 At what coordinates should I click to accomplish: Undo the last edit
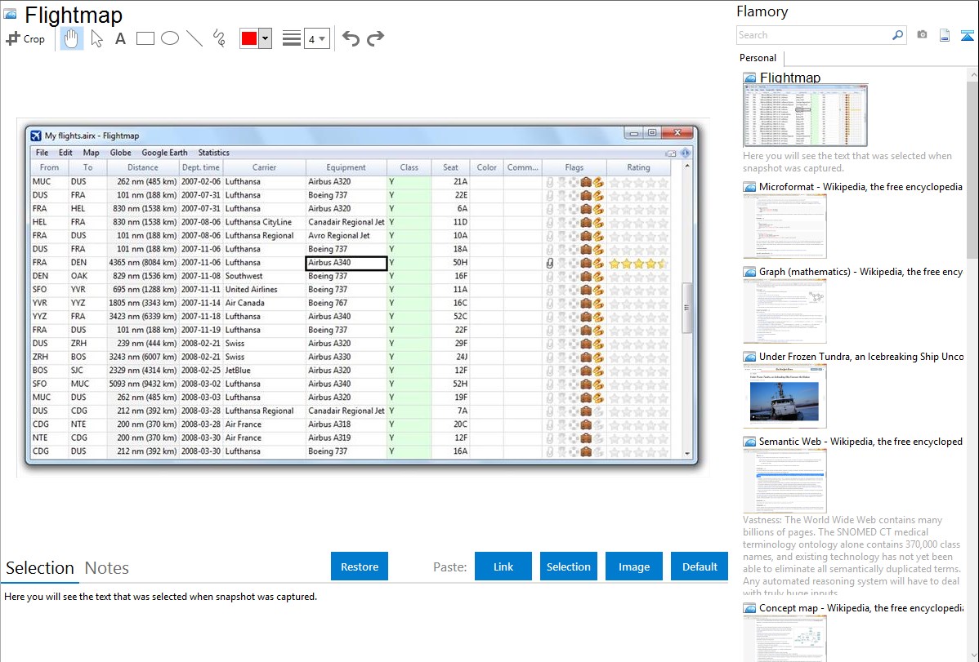(x=351, y=38)
